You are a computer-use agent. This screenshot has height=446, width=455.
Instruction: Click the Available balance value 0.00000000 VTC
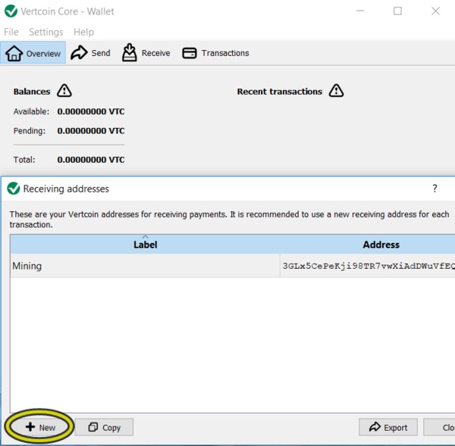tap(91, 111)
